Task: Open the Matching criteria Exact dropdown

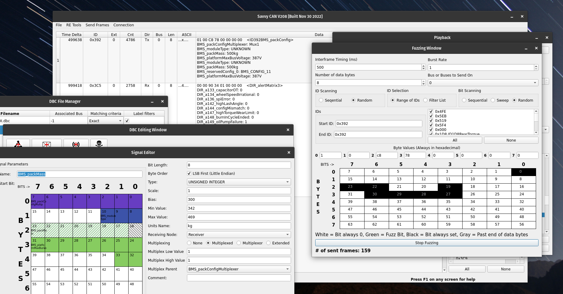Action: pos(105,121)
